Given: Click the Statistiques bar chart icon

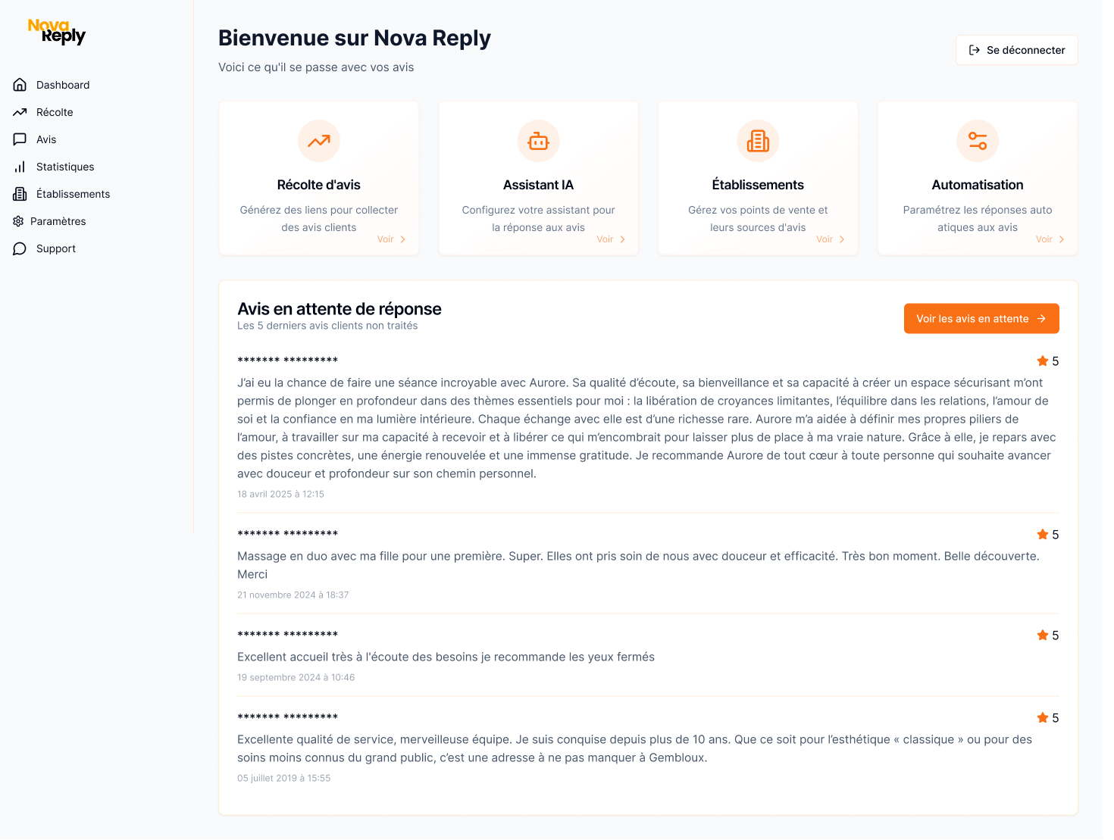Looking at the screenshot, I should tap(20, 166).
